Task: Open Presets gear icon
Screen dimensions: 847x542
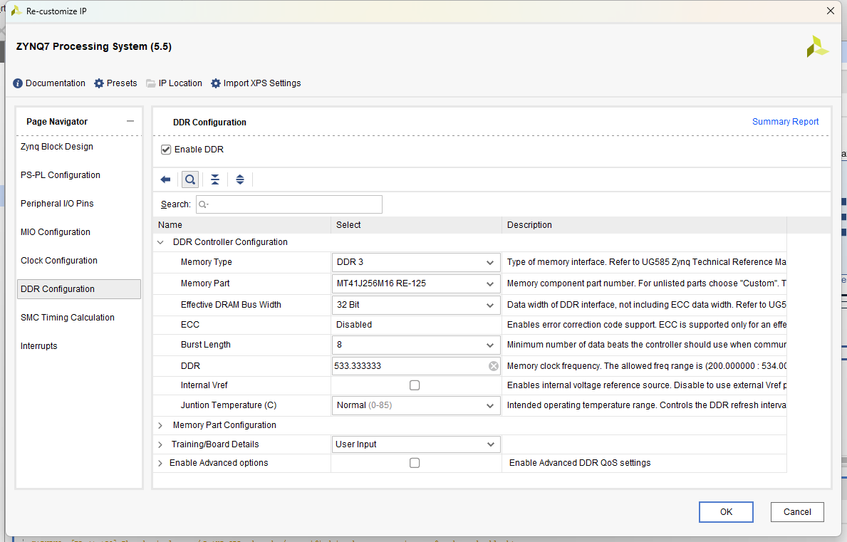Action: point(99,83)
